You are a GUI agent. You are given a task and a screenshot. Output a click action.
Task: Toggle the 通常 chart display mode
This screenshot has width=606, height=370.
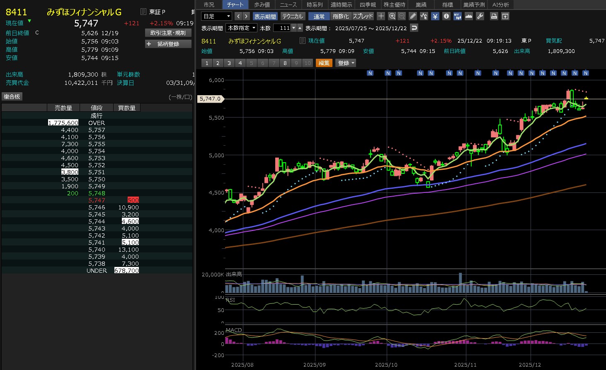(319, 16)
